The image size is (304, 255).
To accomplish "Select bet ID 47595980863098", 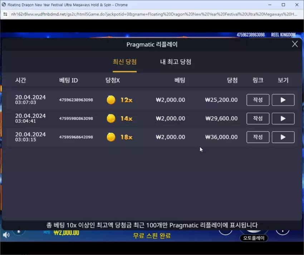I will click(76, 118).
